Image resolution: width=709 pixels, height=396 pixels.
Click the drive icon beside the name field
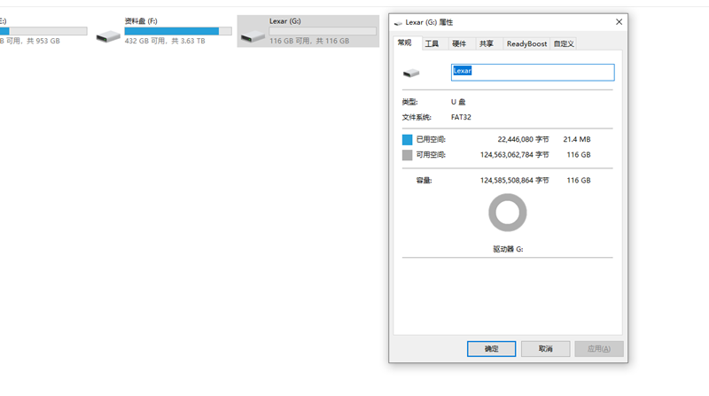(411, 73)
